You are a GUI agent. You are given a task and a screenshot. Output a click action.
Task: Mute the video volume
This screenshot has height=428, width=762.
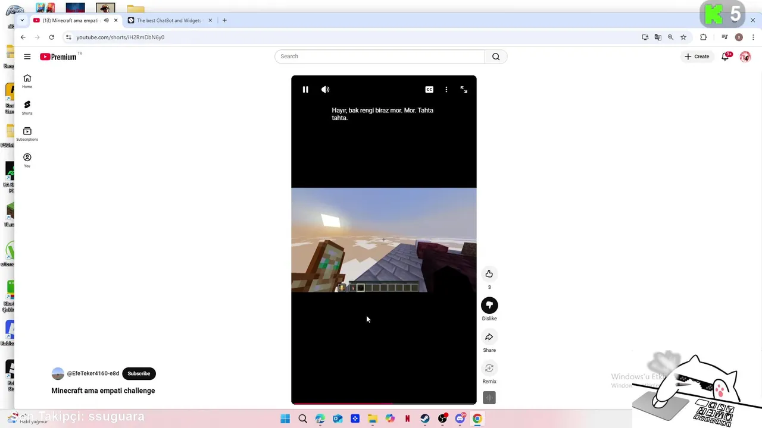[x=325, y=89]
